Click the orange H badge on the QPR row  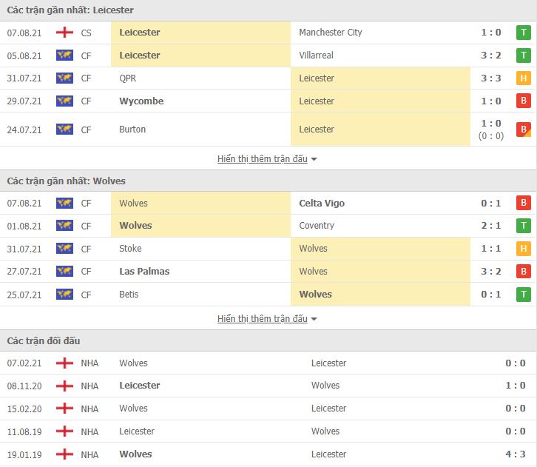(523, 78)
